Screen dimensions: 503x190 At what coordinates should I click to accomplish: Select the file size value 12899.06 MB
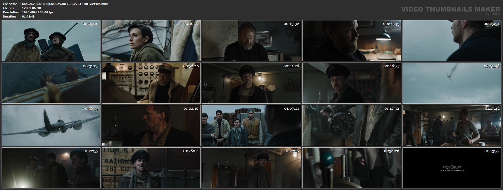tap(31, 8)
